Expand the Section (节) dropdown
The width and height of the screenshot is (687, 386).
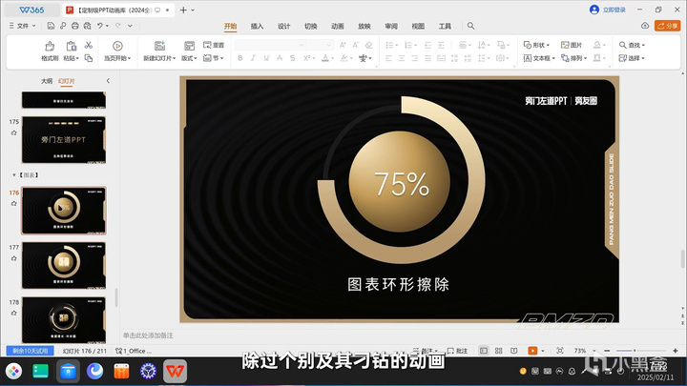coord(214,58)
